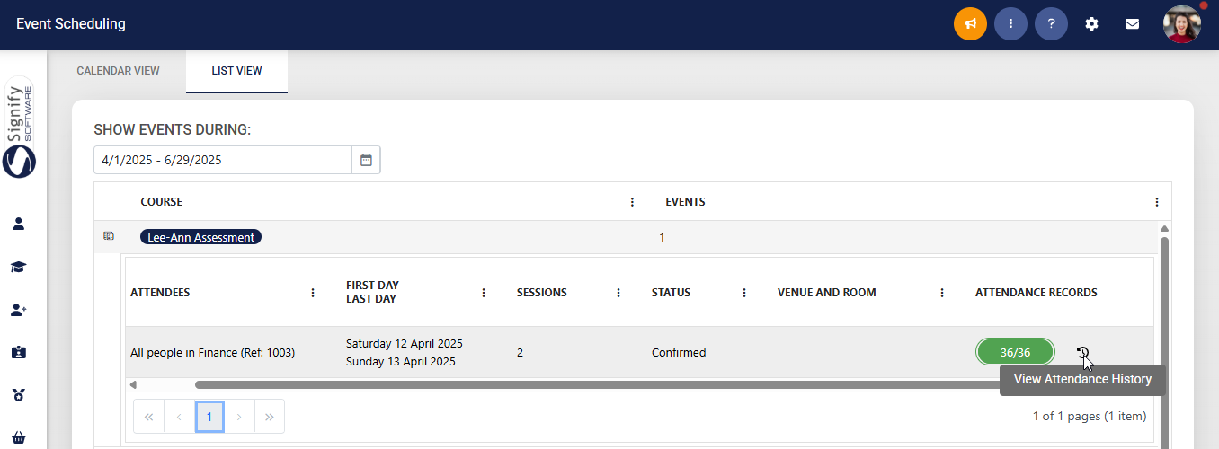Switch to the Calendar View tab
The width and height of the screenshot is (1219, 449).
[118, 71]
